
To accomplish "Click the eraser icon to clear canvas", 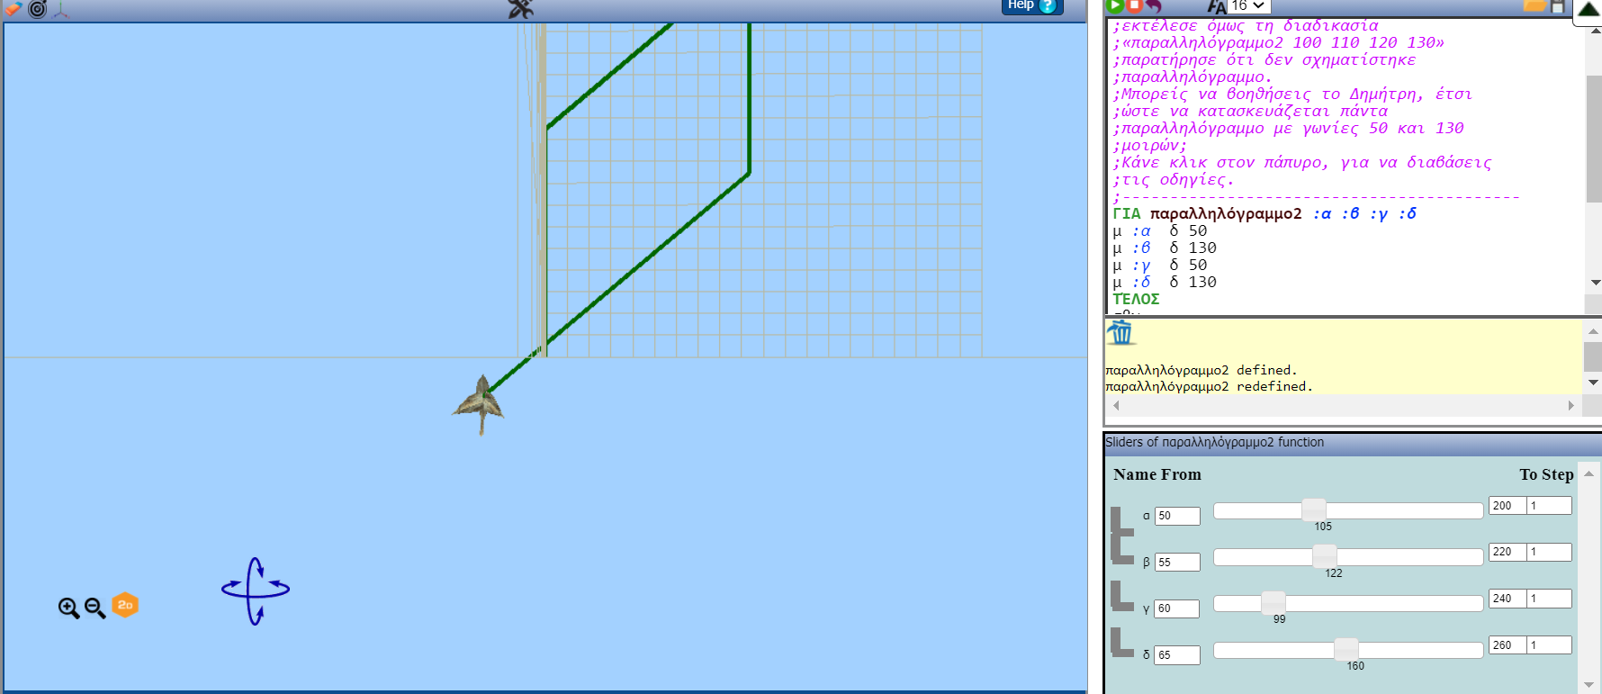I will [x=13, y=8].
